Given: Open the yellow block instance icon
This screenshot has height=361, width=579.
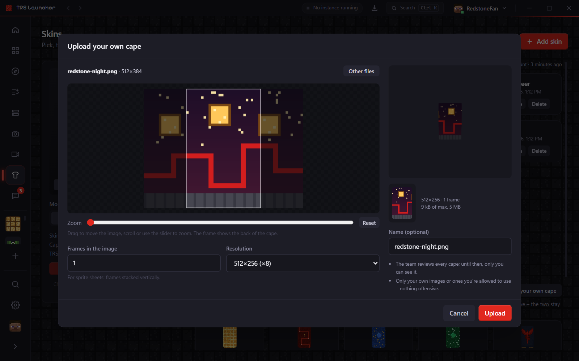Looking at the screenshot, I should [x=13, y=224].
